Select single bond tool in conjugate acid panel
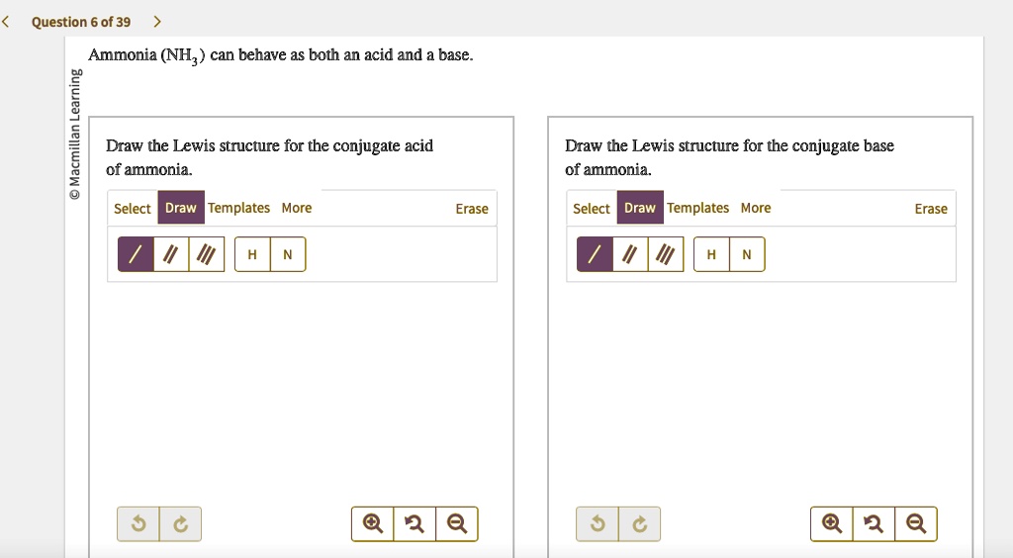1013x558 pixels. (136, 254)
